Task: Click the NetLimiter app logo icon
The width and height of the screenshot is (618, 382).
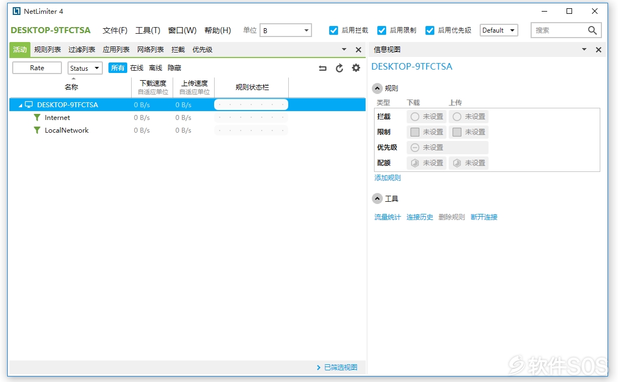Action: click(16, 11)
